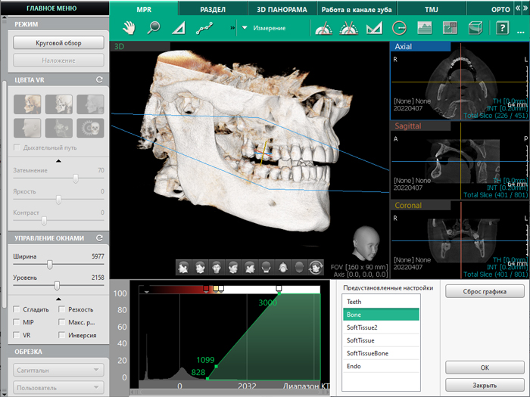
Task: Select the hand pan tool
Action: tap(130, 28)
